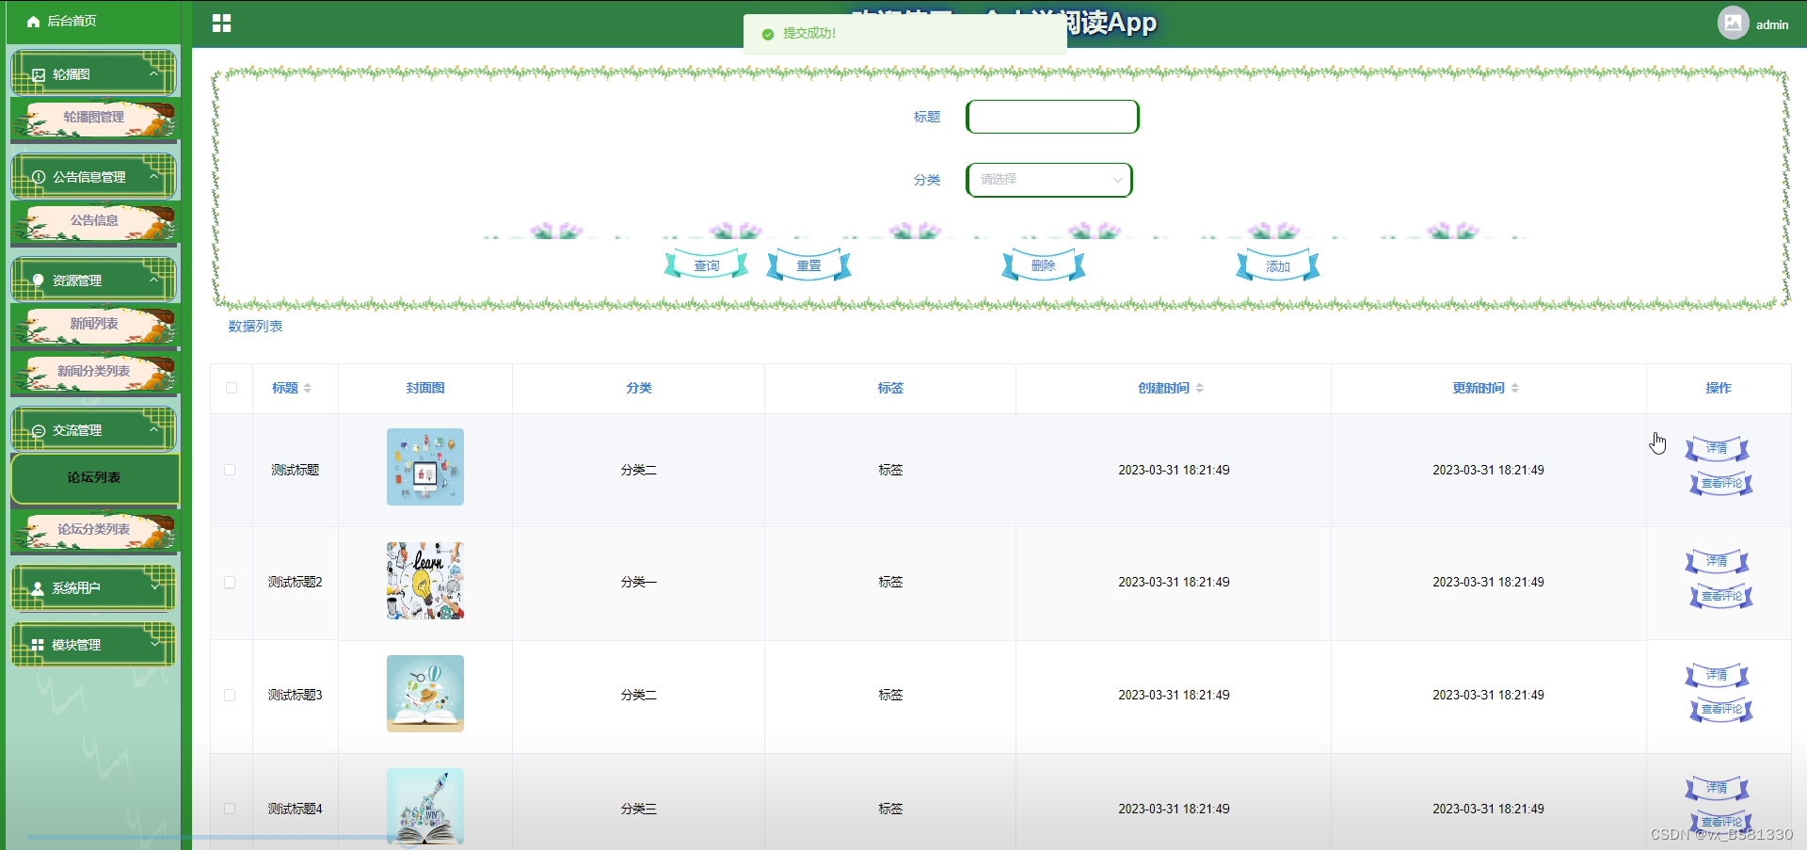Click the 公告信息管理 info icon
The width and height of the screenshot is (1807, 850).
(39, 177)
